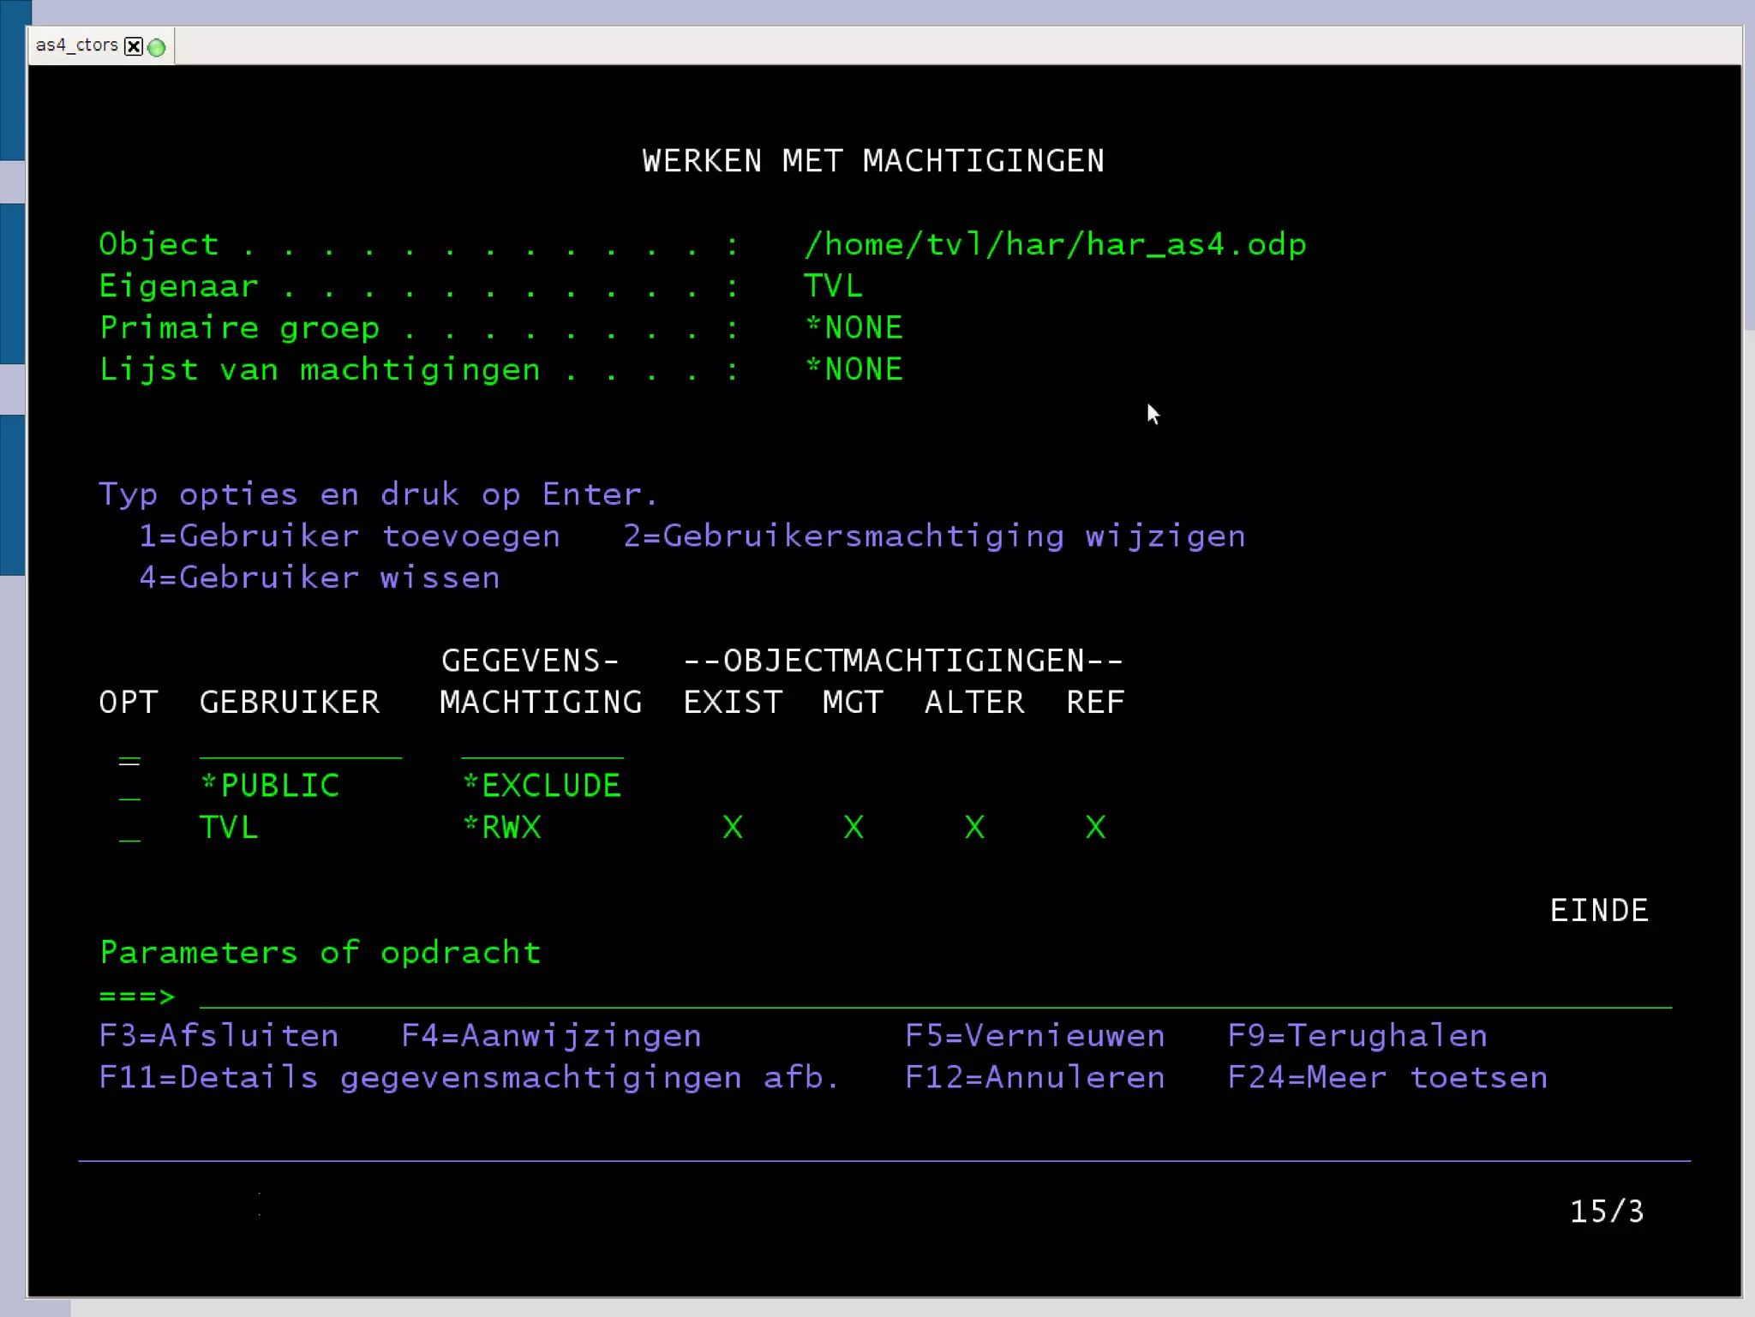The width and height of the screenshot is (1755, 1317).
Task: Click F11=Details gegevensmachtigingen afb. label
Action: [469, 1078]
